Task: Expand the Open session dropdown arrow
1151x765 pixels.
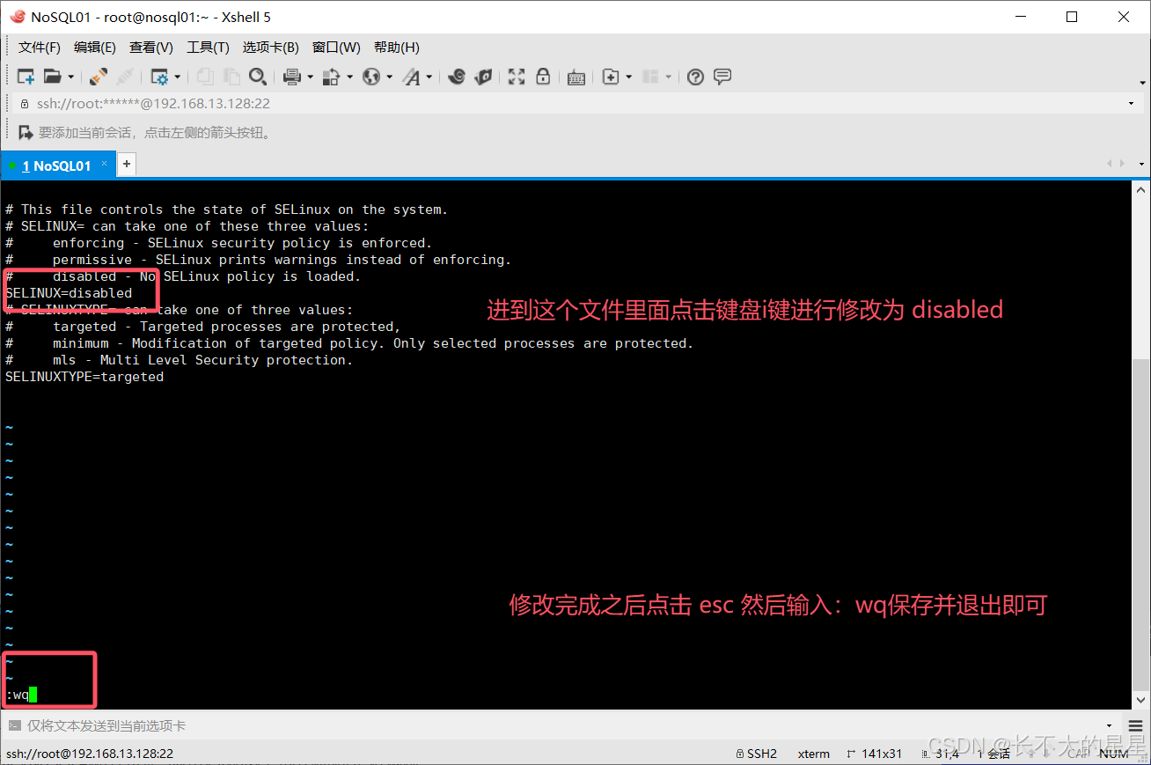Action: [x=70, y=77]
